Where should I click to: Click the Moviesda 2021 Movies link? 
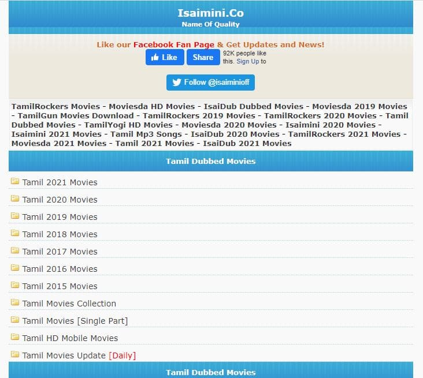coord(59,143)
